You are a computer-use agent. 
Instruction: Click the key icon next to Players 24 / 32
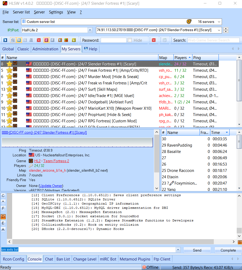[x=31, y=166]
